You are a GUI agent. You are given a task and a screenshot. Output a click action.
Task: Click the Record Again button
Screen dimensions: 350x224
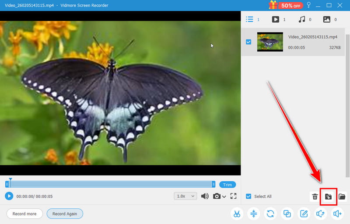[x=65, y=213]
